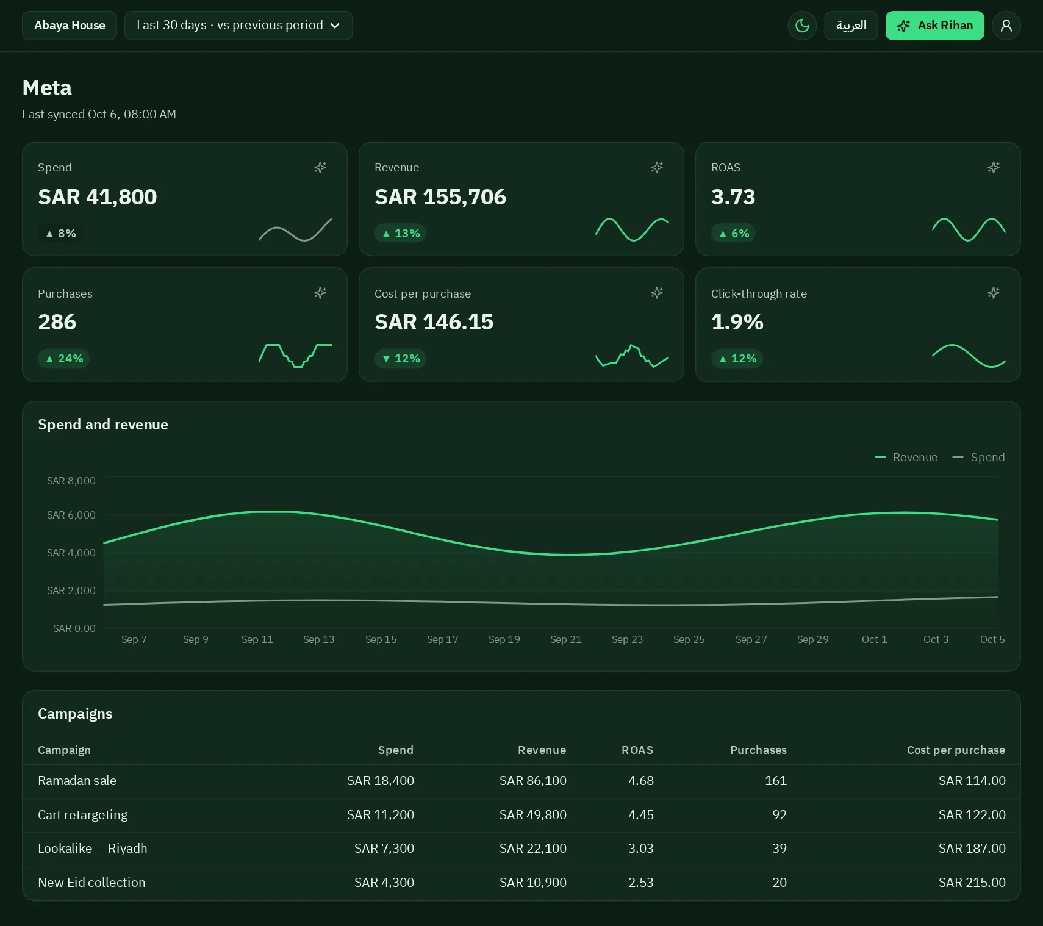The height and width of the screenshot is (926, 1043).
Task: Click the 3.73 ROAS value
Action: 733,197
